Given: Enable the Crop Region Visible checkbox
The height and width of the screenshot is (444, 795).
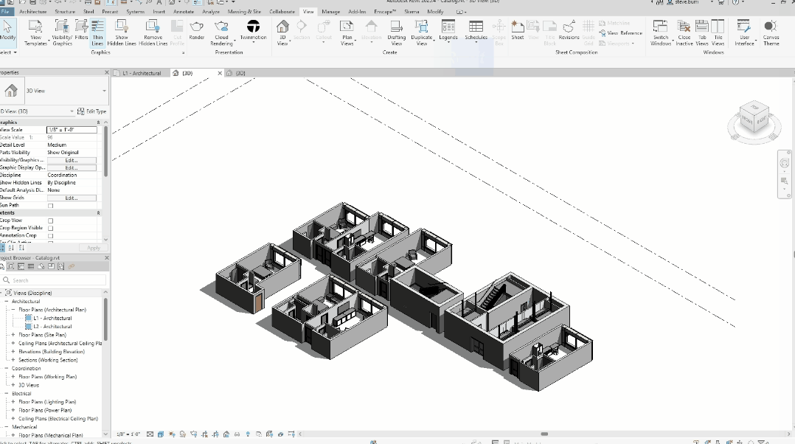Looking at the screenshot, I should pos(50,228).
